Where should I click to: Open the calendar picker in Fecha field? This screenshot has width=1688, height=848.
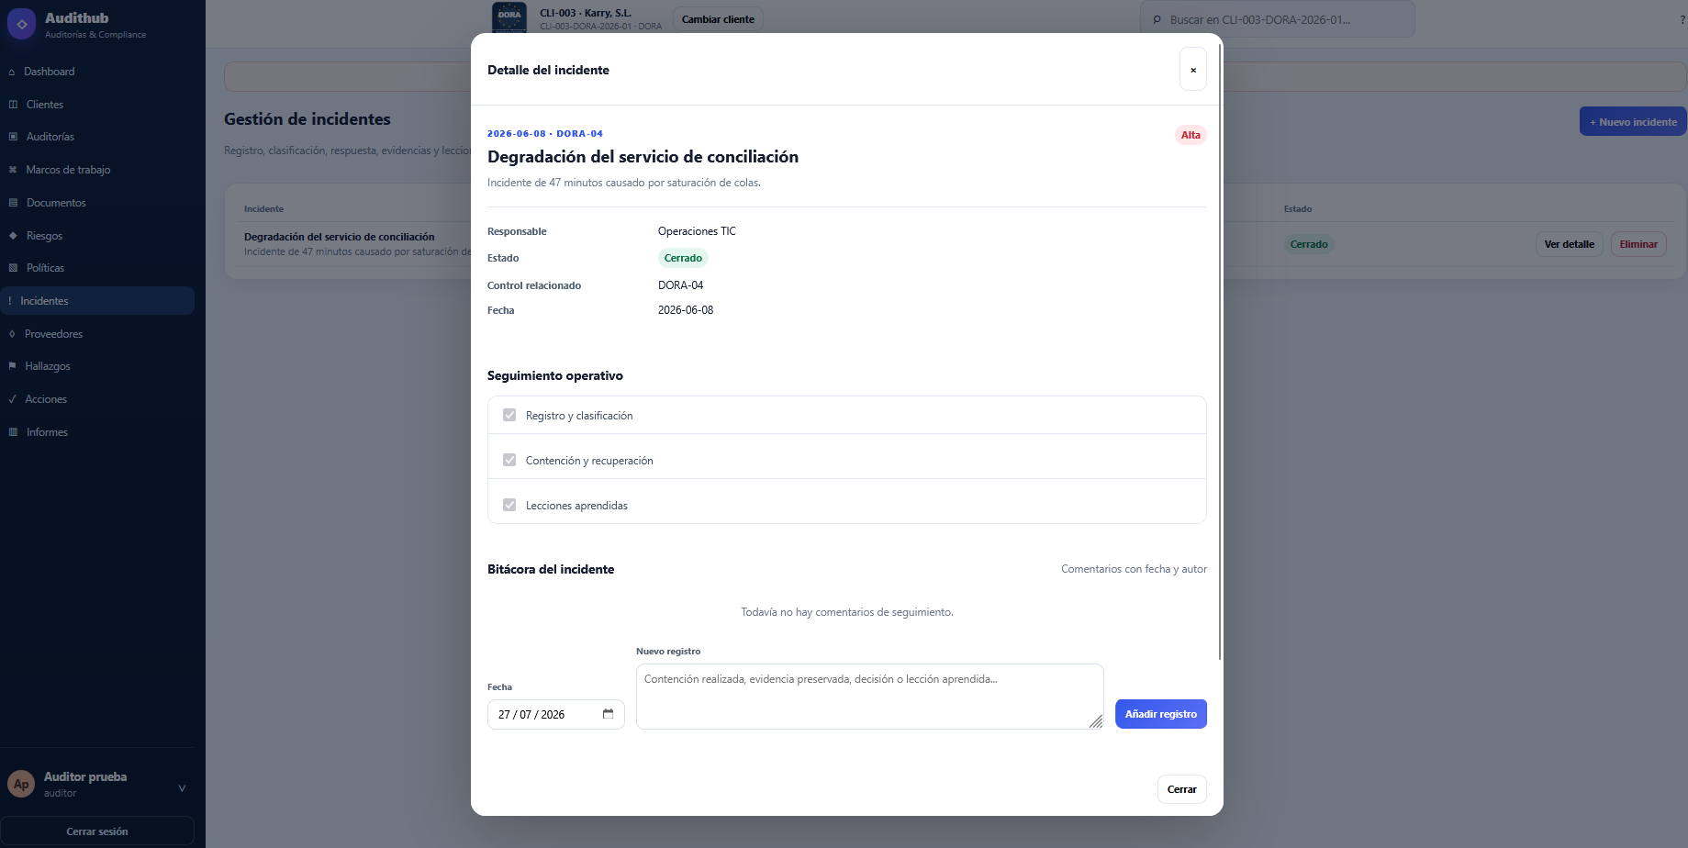608,714
